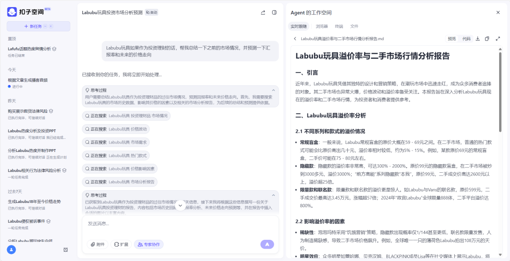Open the search chip Labubu玩具 市场需求
The image size is (510, 261).
pos(116,143)
